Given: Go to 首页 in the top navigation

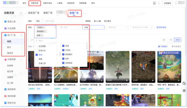Looking at the screenshot, I should click(x=24, y=3).
